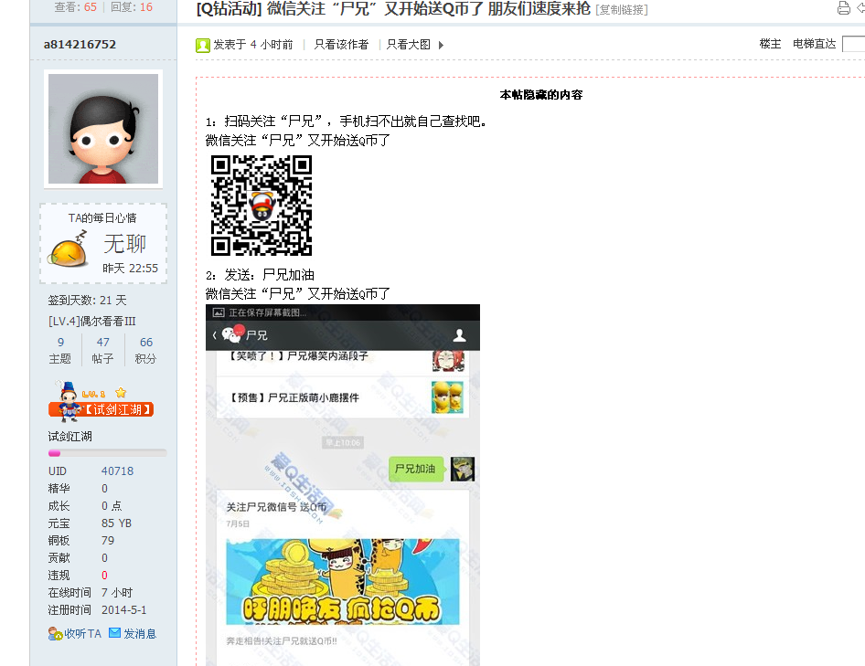The height and width of the screenshot is (666, 865).
Task: Click the 注册时间 value 2014-5-1
Action: pyautogui.click(x=124, y=610)
